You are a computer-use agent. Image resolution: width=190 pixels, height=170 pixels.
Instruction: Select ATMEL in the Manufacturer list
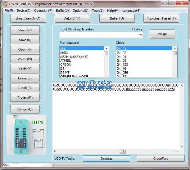pos(66,61)
